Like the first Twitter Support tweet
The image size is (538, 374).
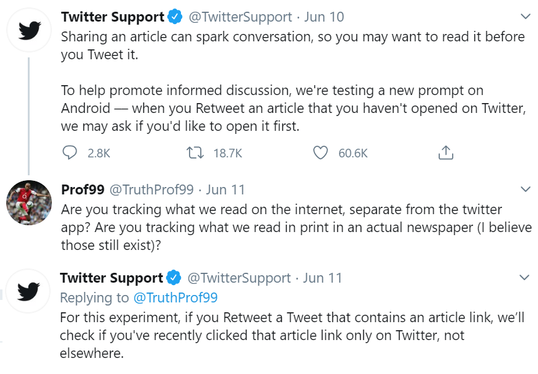tap(321, 152)
